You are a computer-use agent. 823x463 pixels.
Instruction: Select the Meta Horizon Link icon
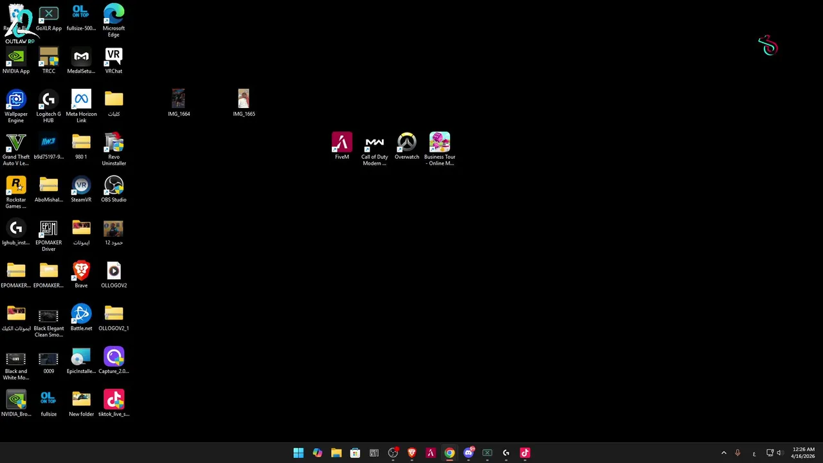point(81,107)
